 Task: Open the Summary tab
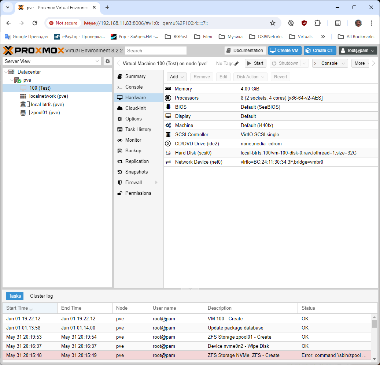pos(139,77)
